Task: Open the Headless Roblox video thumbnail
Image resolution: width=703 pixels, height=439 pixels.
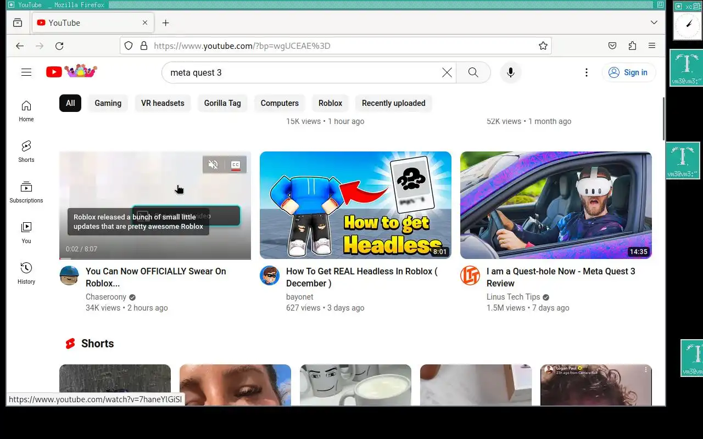Action: pyautogui.click(x=355, y=205)
